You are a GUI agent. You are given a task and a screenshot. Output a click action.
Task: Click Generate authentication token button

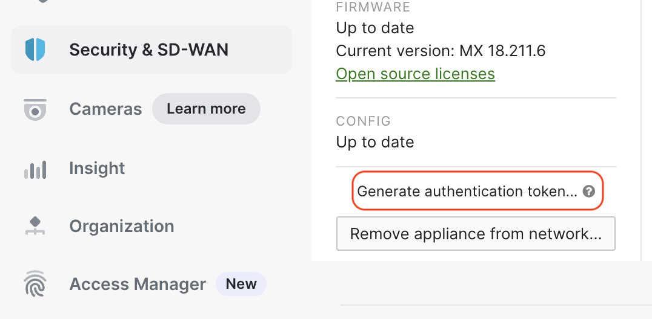click(x=477, y=191)
